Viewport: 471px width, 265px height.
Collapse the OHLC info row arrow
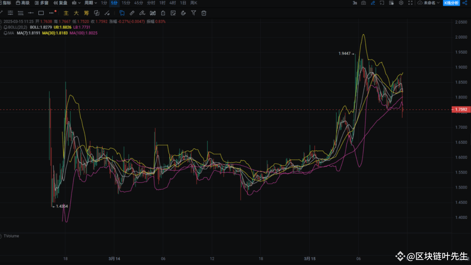coord(1,21)
